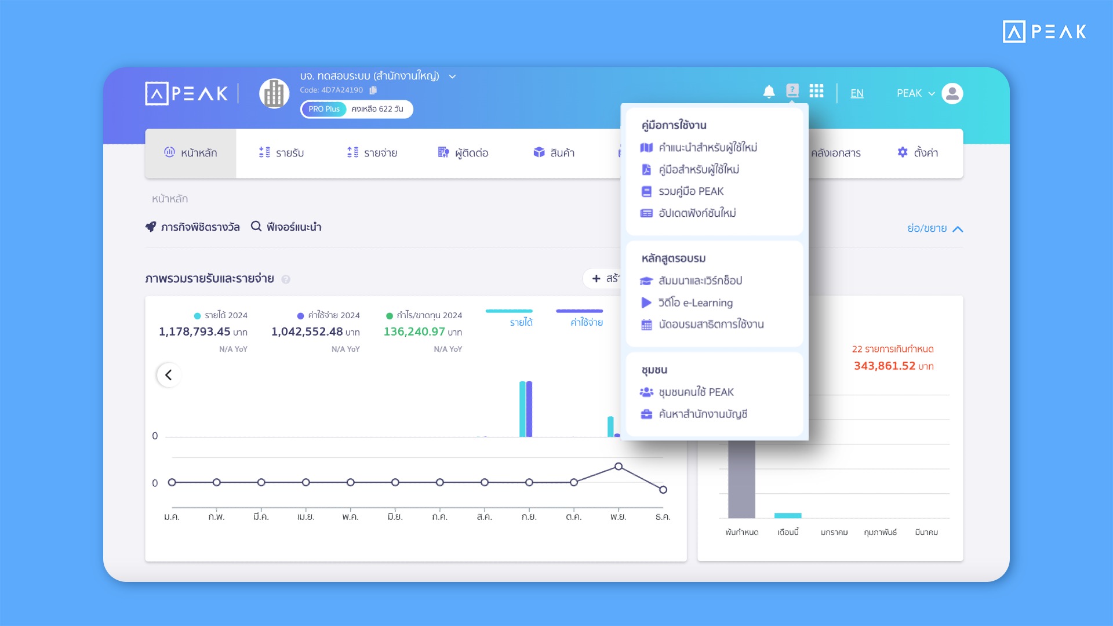
Task: Open the สินค้า menu
Action: 554,153
